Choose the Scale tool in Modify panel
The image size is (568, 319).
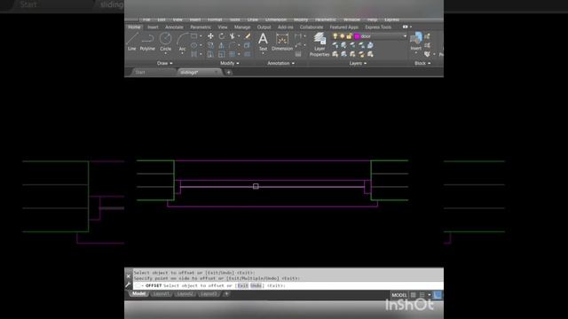pos(222,54)
